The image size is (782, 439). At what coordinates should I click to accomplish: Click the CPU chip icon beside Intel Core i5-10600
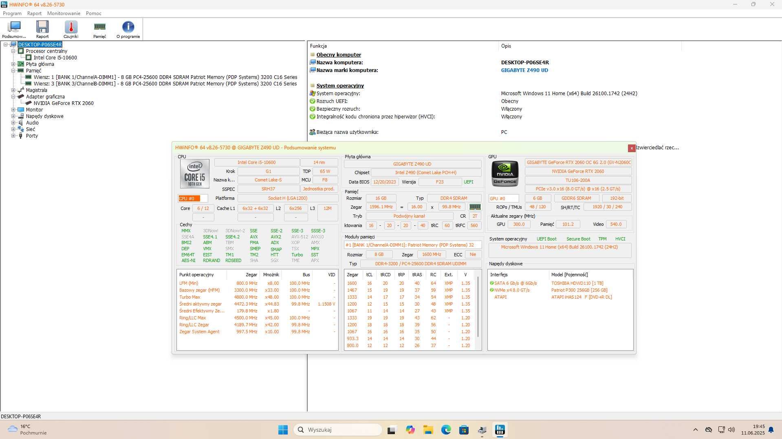pyautogui.click(x=29, y=57)
